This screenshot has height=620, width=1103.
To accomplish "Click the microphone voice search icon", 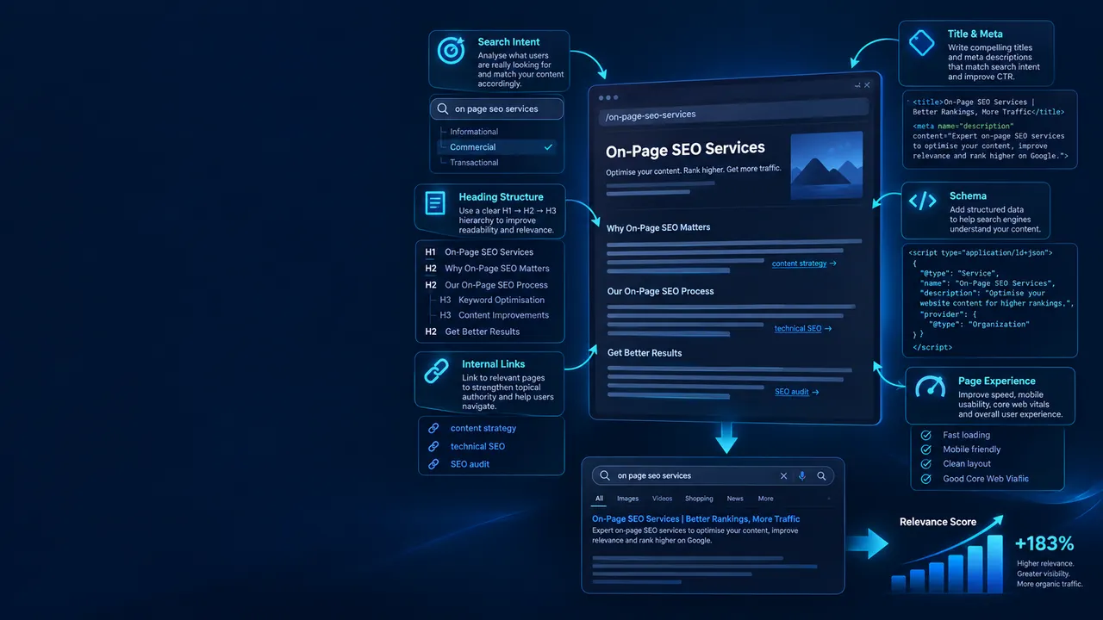I will pos(802,475).
